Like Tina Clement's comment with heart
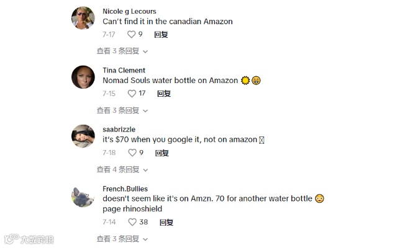405x248 pixels. pyautogui.click(x=131, y=94)
